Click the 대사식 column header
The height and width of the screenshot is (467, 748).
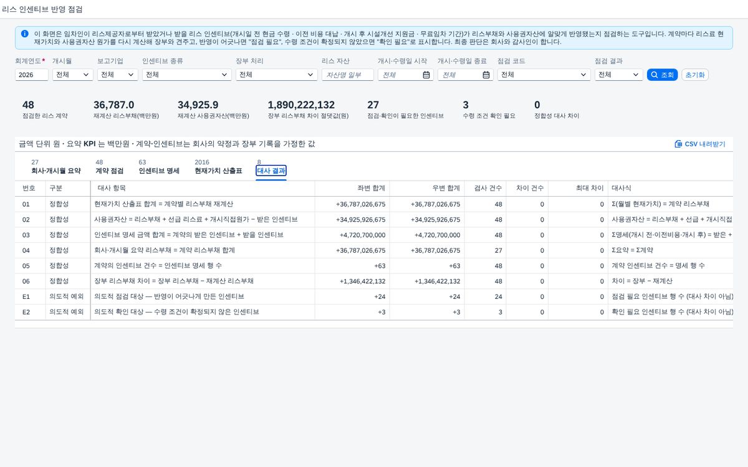click(670, 188)
